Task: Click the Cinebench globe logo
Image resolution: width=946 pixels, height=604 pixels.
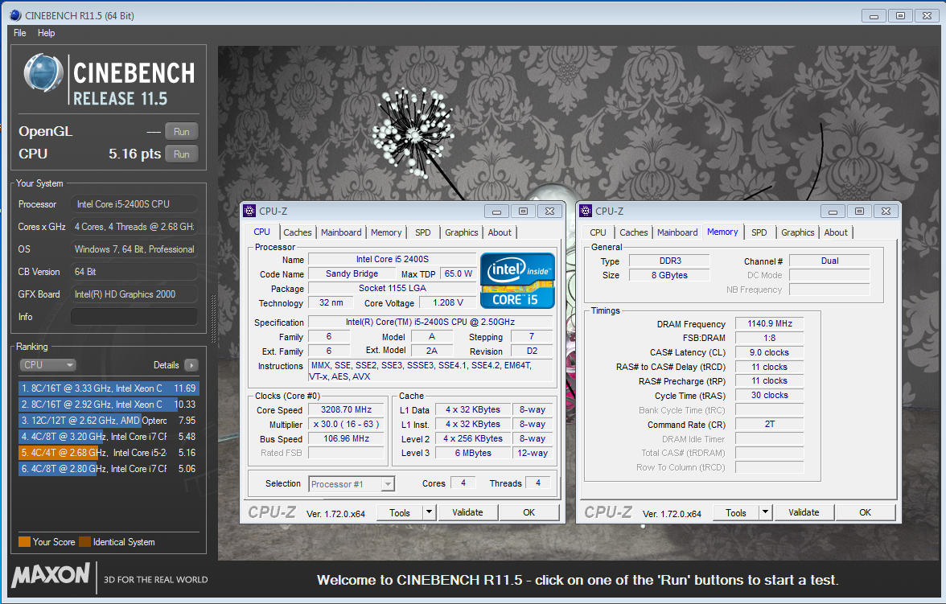Action: [43, 73]
